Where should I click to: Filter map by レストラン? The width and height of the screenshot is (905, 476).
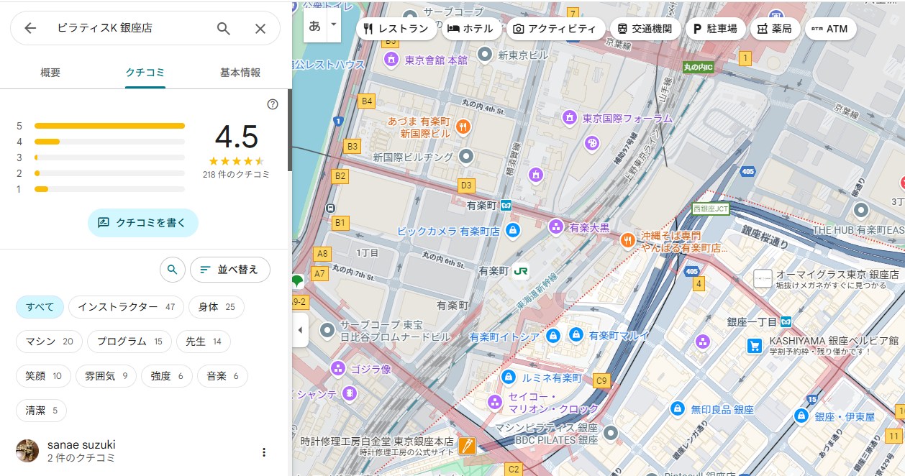(x=396, y=29)
